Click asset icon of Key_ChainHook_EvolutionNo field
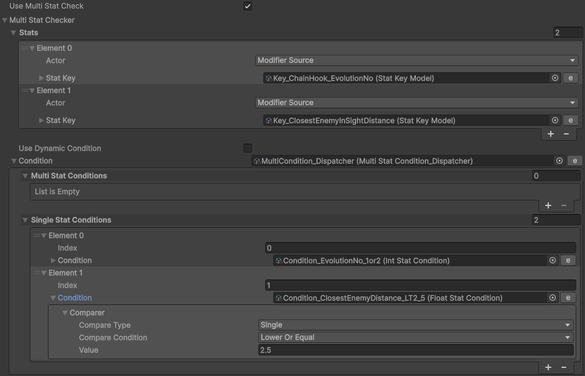The width and height of the screenshot is (585, 376). coord(269,78)
